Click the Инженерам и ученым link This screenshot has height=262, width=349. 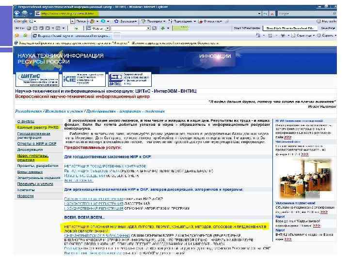(x=64, y=111)
